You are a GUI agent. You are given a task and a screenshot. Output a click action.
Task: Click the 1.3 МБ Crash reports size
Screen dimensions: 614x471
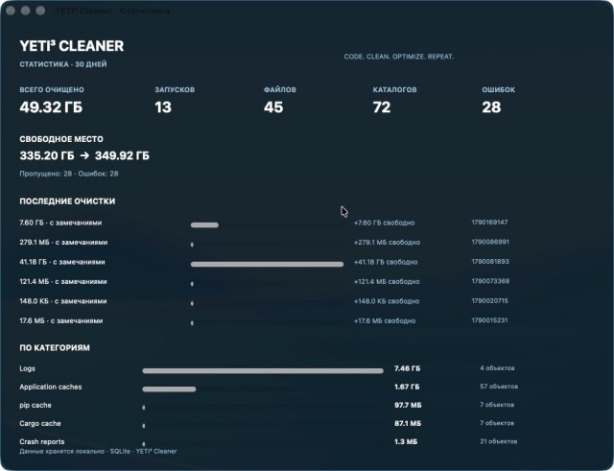pyautogui.click(x=406, y=441)
